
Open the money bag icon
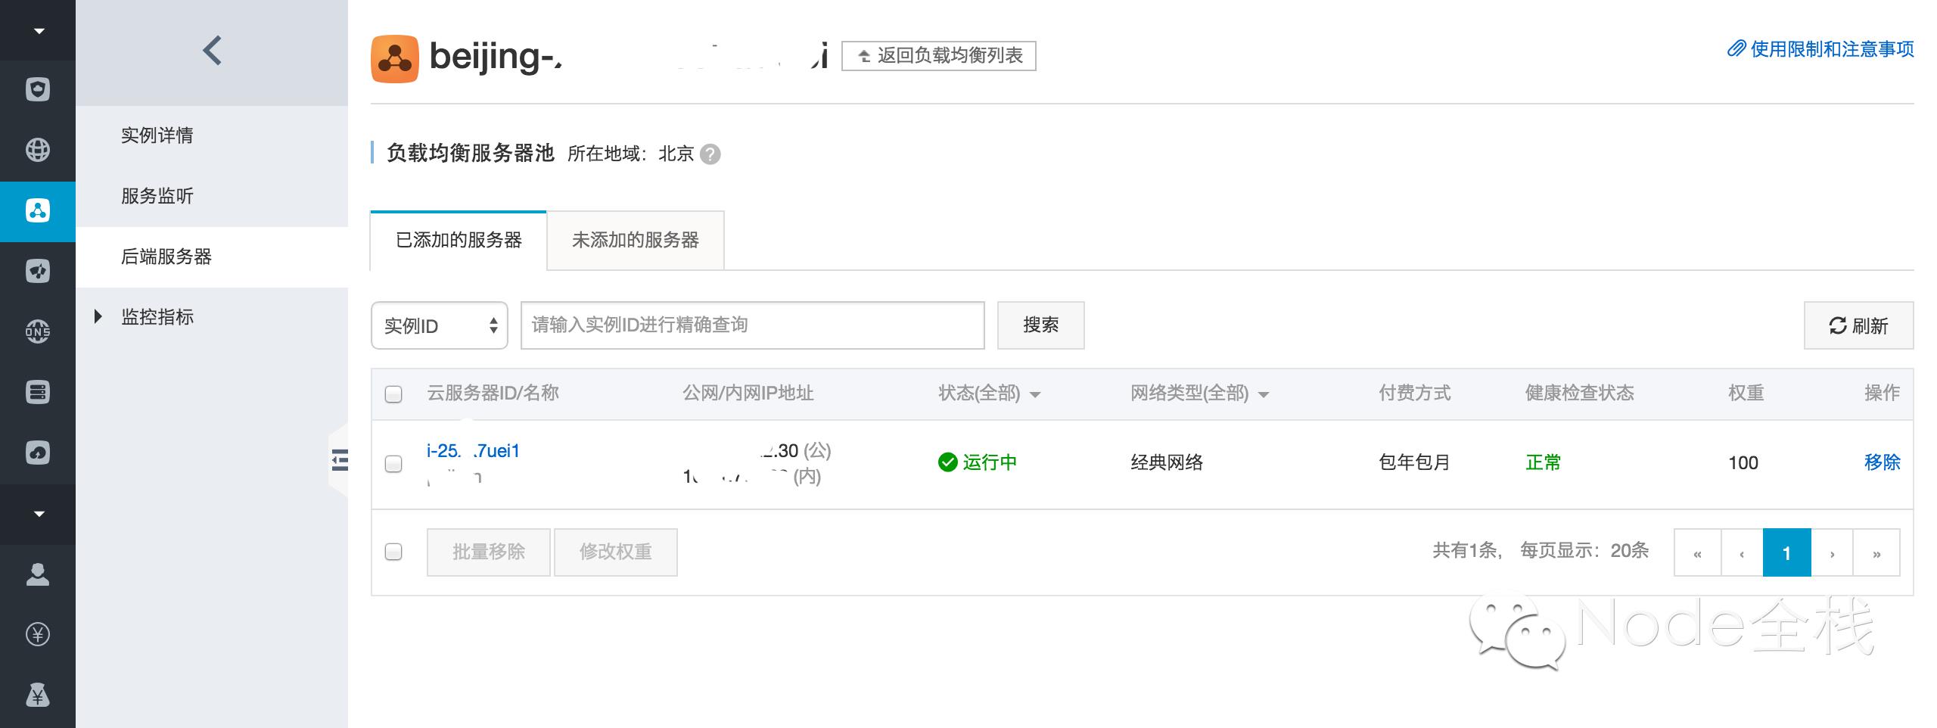[x=38, y=695]
